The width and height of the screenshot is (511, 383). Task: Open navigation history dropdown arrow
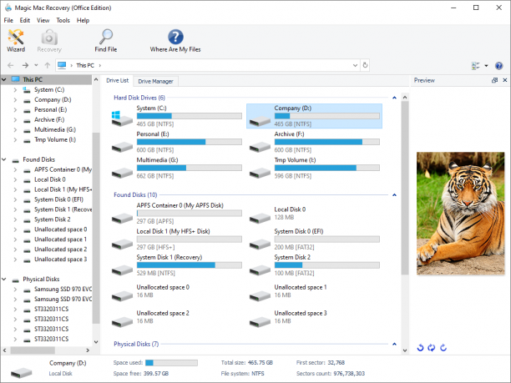click(36, 65)
